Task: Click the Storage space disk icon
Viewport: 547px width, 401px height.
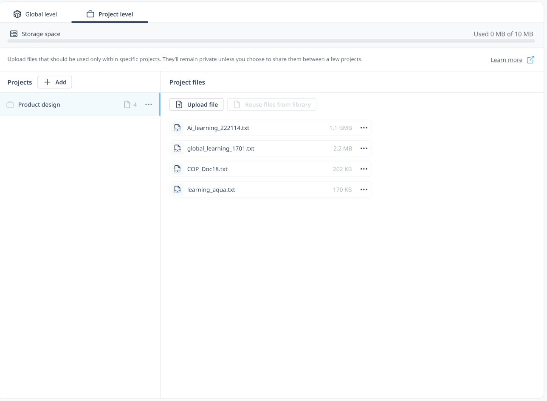Action: [x=14, y=34]
